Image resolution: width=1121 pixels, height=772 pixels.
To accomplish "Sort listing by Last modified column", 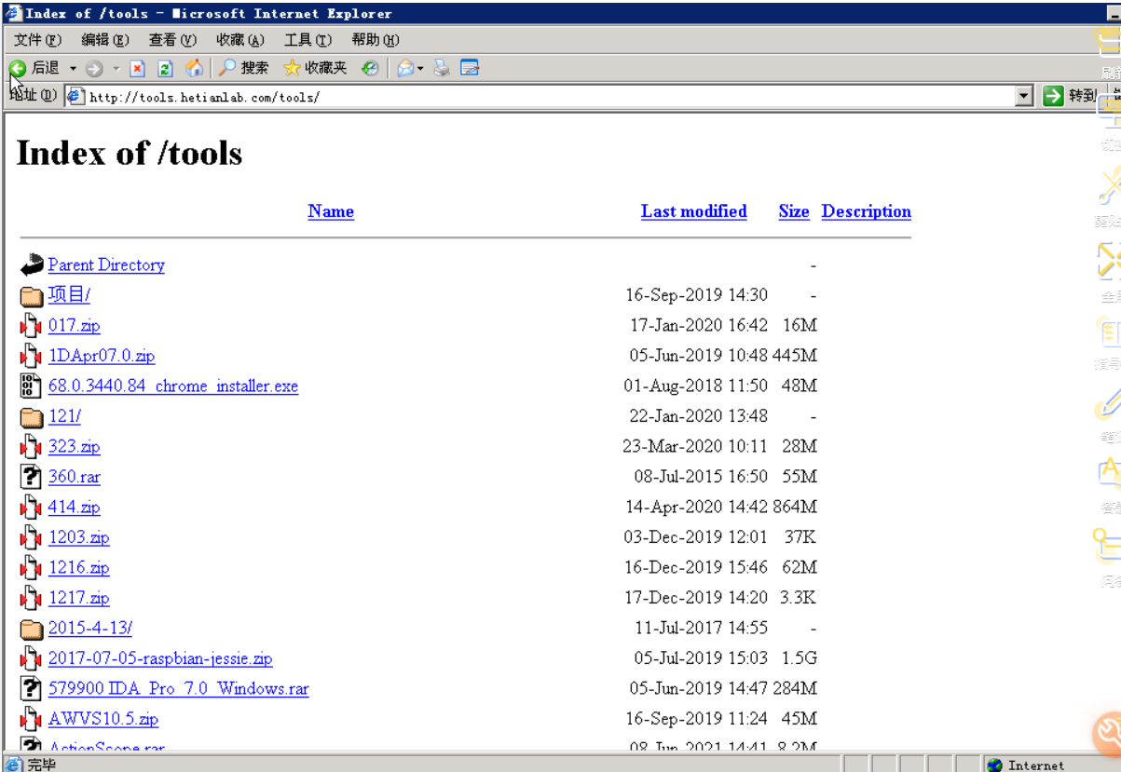I will pos(694,211).
